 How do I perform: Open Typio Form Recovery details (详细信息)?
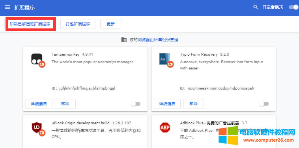(x=167, y=104)
